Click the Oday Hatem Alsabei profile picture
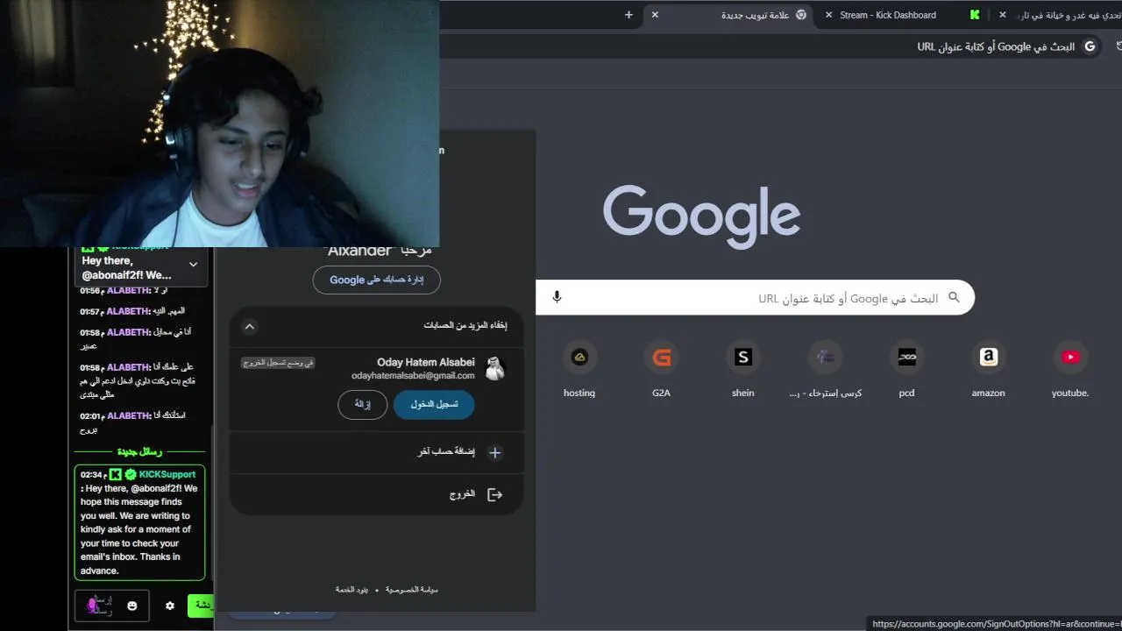The image size is (1122, 631). pyautogui.click(x=495, y=368)
